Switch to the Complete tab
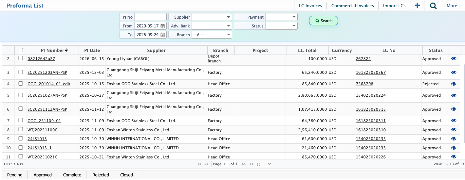 click(72, 175)
